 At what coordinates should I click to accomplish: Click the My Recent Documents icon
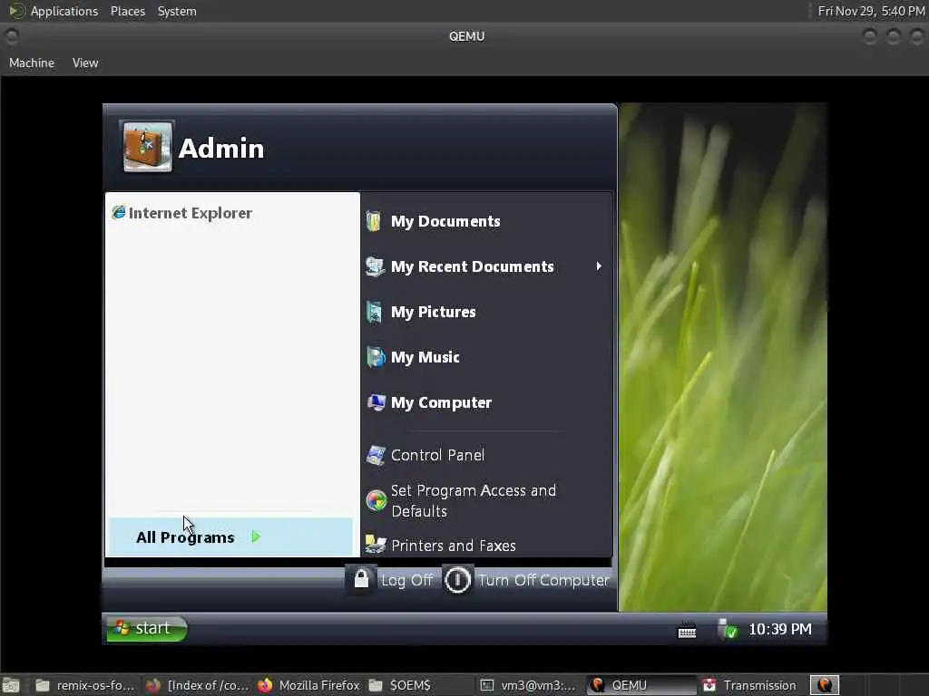coord(375,266)
